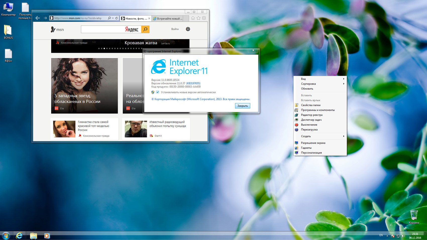Image resolution: width=427 pixels, height=240 pixels.
Task: Open msn page settings gear
Action: pyautogui.click(x=188, y=29)
